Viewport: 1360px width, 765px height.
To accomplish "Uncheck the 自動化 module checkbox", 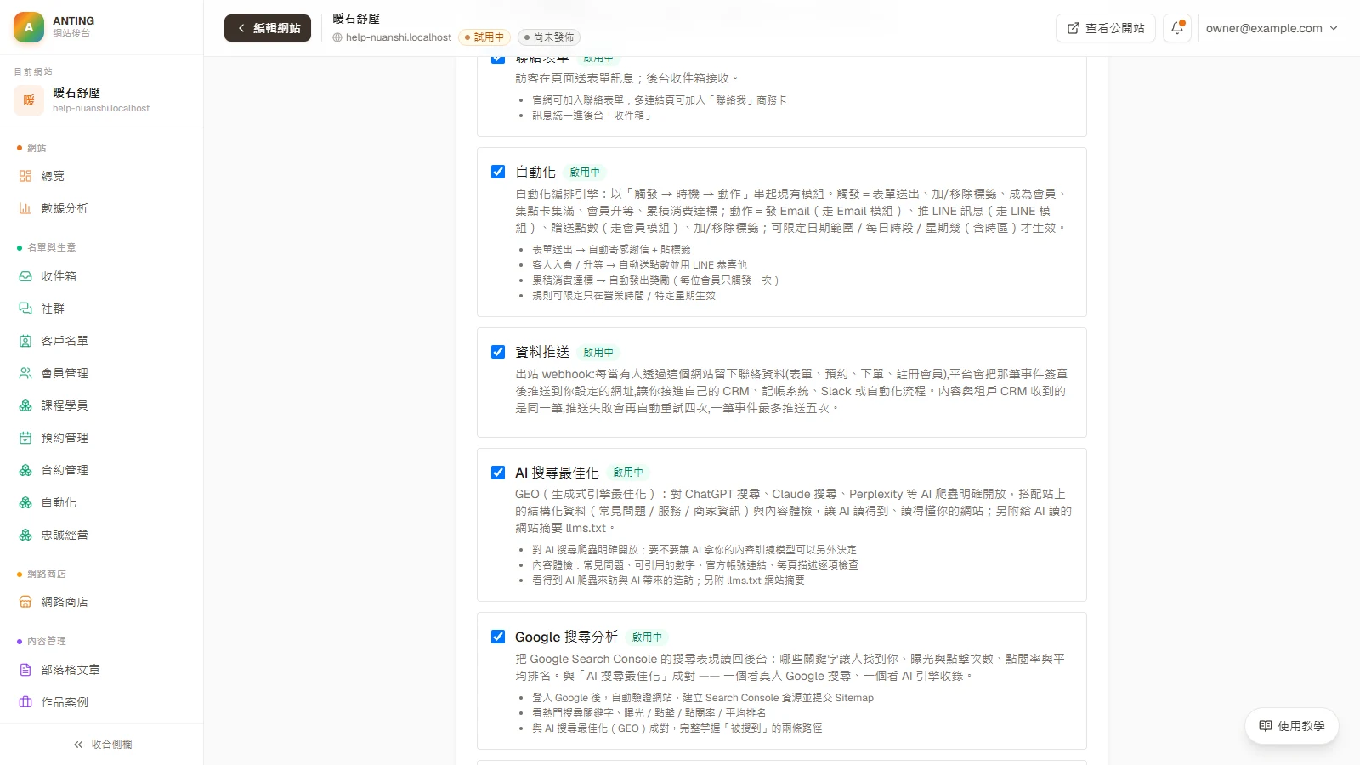I will tap(498, 172).
